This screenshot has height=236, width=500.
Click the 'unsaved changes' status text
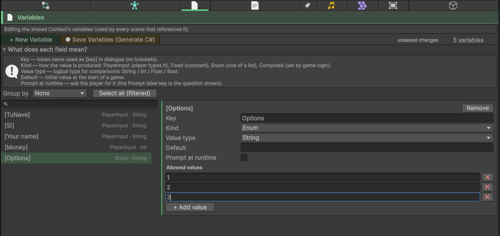tap(418, 40)
